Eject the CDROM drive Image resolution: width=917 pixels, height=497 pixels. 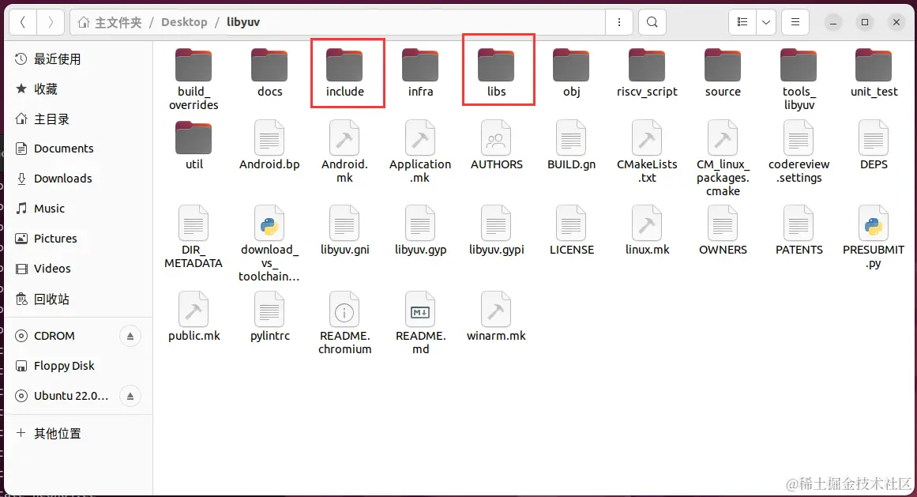click(130, 337)
